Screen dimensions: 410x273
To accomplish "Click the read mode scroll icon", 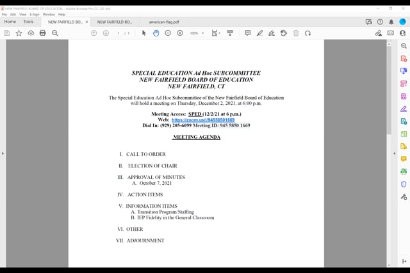I will click(x=230, y=33).
